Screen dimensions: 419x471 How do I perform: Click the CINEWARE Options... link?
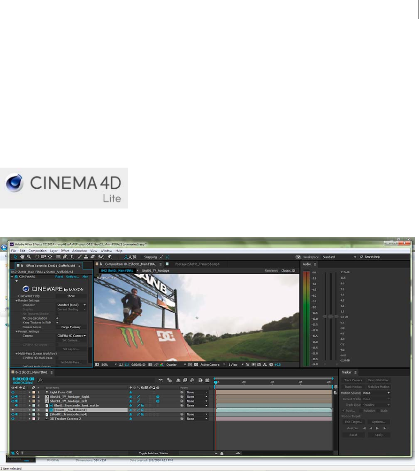click(73, 277)
